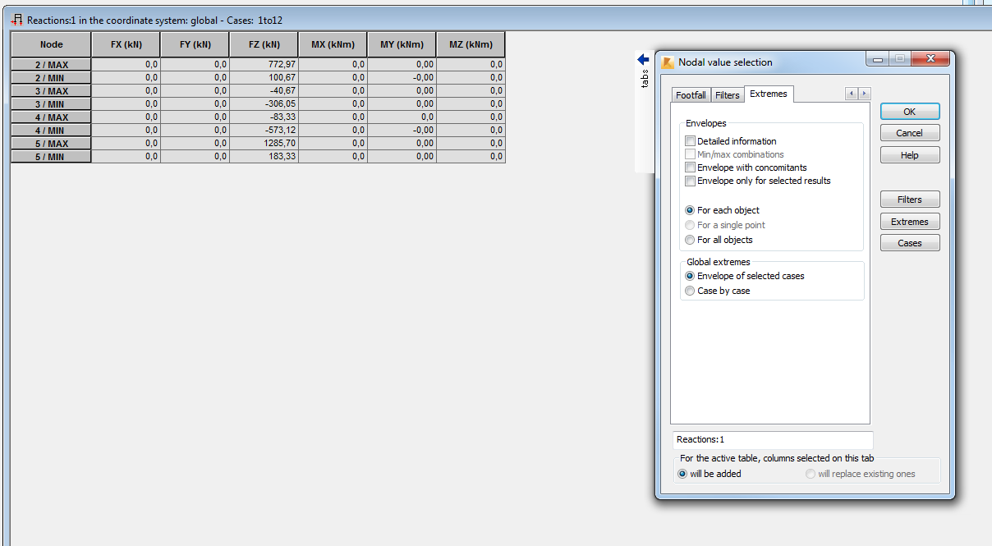The image size is (992, 546).
Task: Check Envelope with concomitants
Action: [690, 167]
